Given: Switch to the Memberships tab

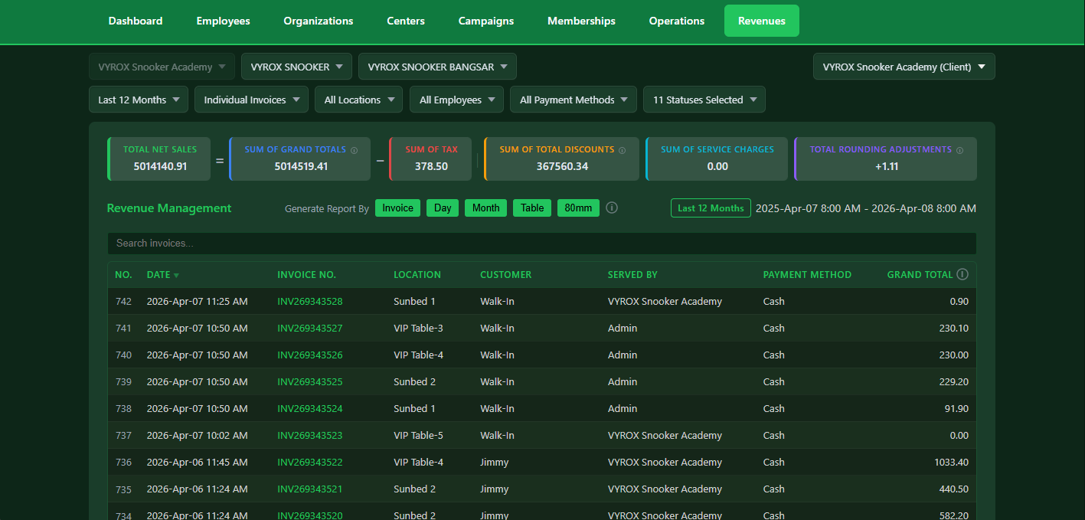Looking at the screenshot, I should point(581,21).
